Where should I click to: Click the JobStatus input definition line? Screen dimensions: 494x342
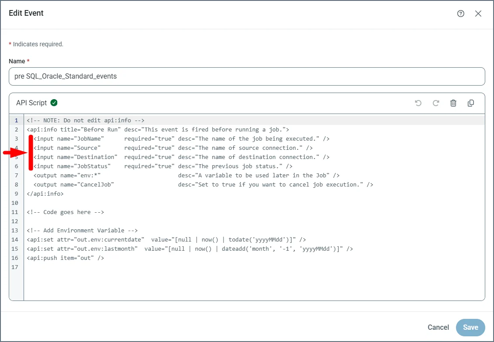(x=163, y=166)
